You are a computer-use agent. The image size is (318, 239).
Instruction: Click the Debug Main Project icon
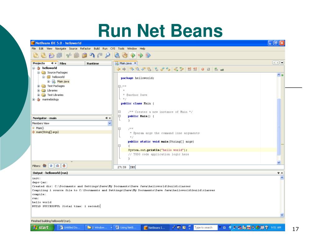140,55
